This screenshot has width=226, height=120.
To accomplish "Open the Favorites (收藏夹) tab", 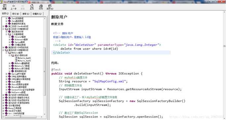I will pos(37,14).
